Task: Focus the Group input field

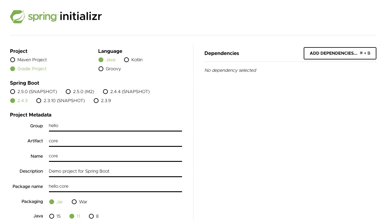Action: 115,126
